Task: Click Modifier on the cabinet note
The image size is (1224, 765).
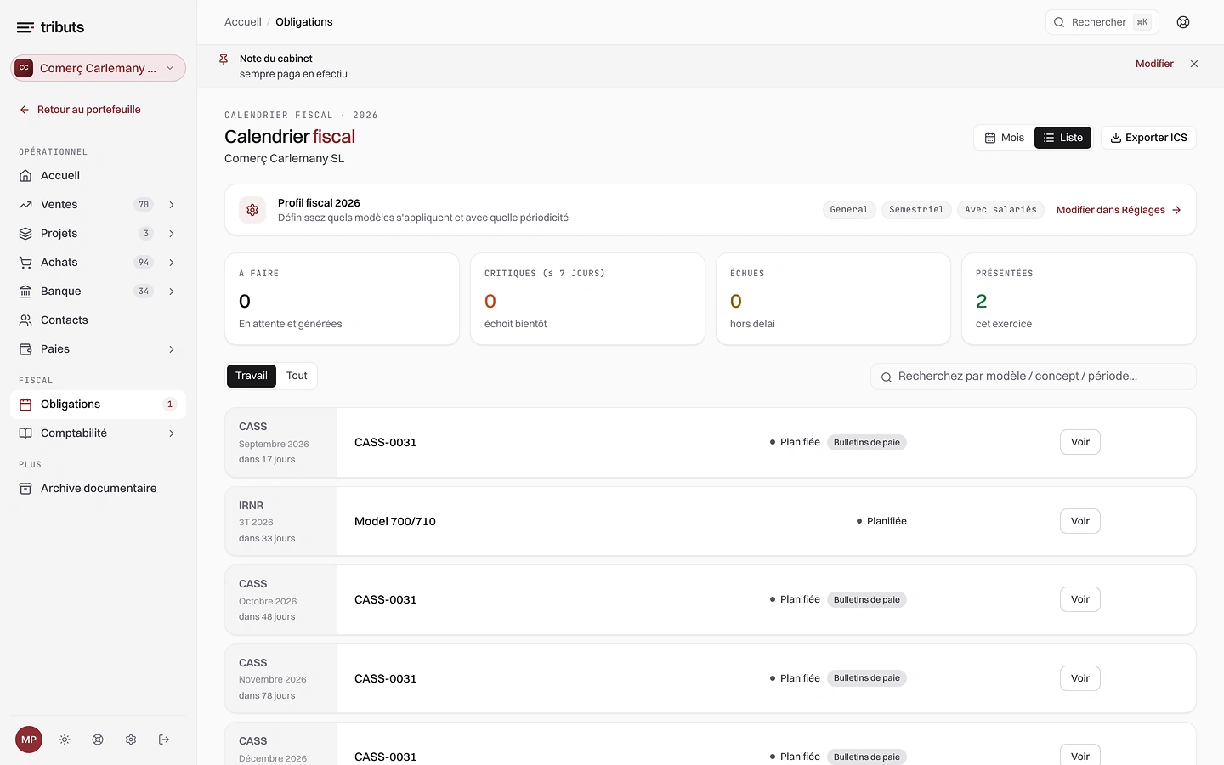Action: (x=1154, y=64)
